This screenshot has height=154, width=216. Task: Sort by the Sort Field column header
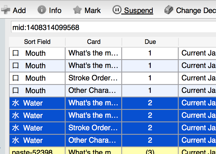point(37,42)
